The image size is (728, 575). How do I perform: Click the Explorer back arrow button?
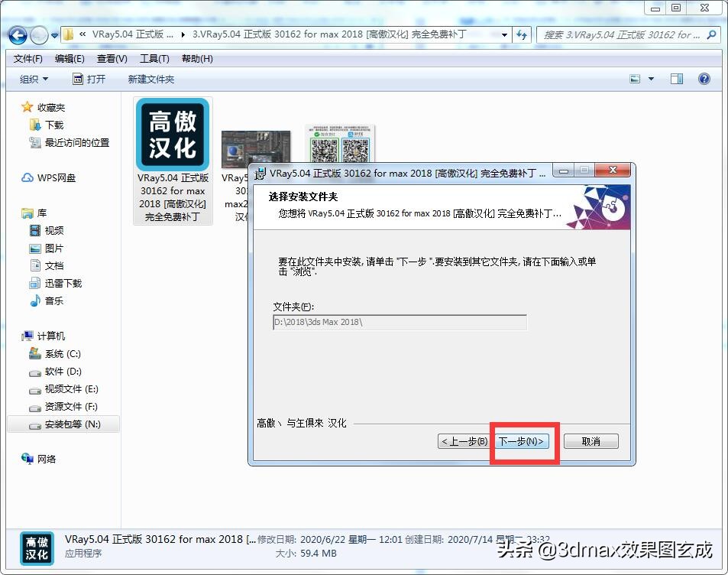pyautogui.click(x=18, y=35)
